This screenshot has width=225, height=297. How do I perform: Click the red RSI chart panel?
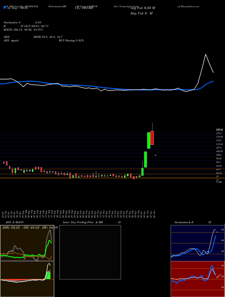(198, 279)
